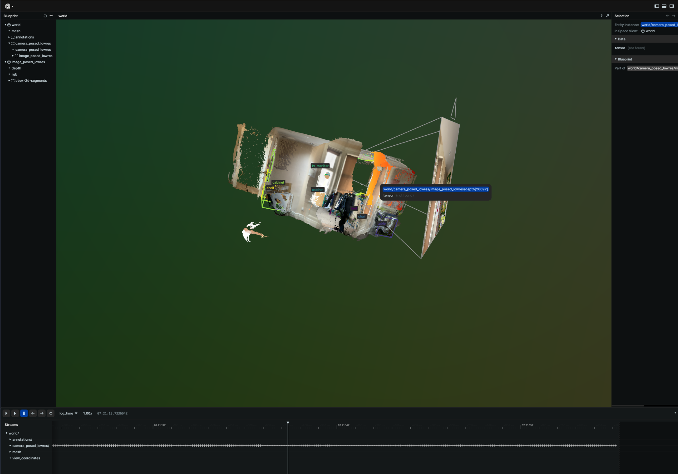678x474 pixels.
Task: Expand the bbox-2d-segments tree entry
Action: coord(9,80)
